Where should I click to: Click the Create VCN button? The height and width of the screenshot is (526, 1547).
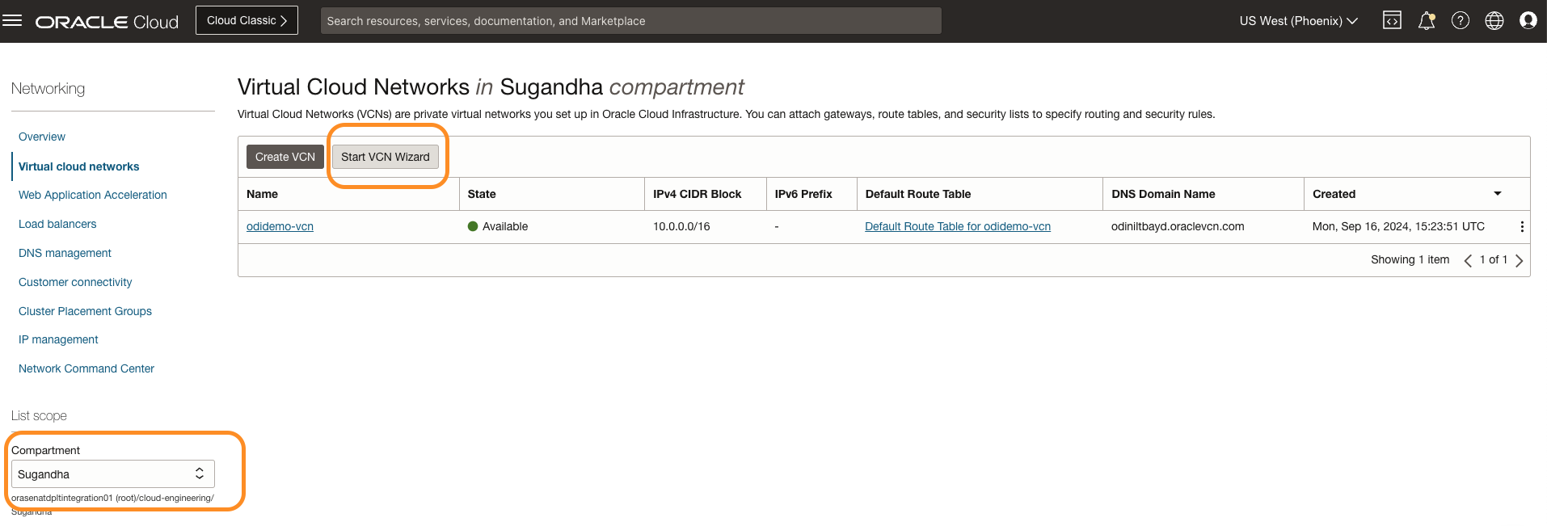(x=285, y=157)
